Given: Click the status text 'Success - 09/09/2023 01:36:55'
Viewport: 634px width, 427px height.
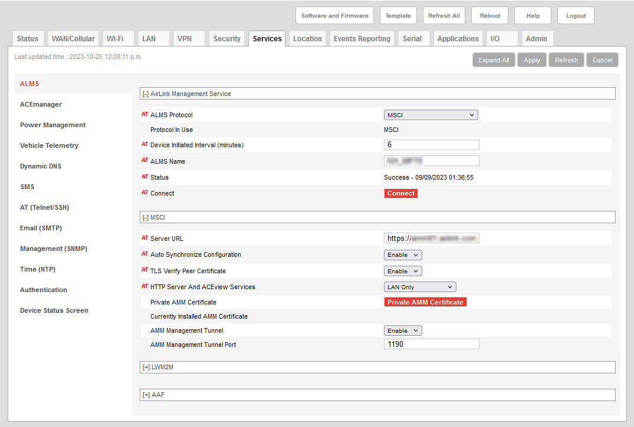Looking at the screenshot, I should pyautogui.click(x=429, y=177).
